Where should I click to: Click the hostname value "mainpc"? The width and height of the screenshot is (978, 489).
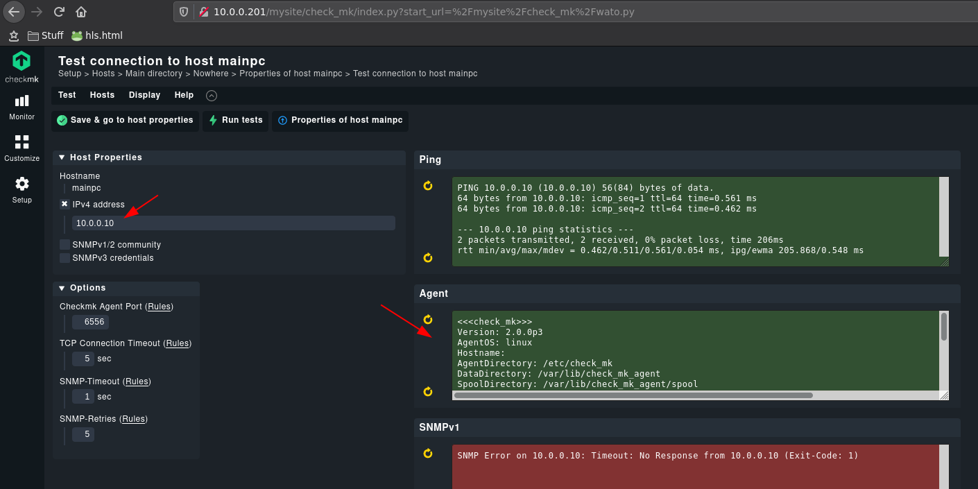pos(87,188)
